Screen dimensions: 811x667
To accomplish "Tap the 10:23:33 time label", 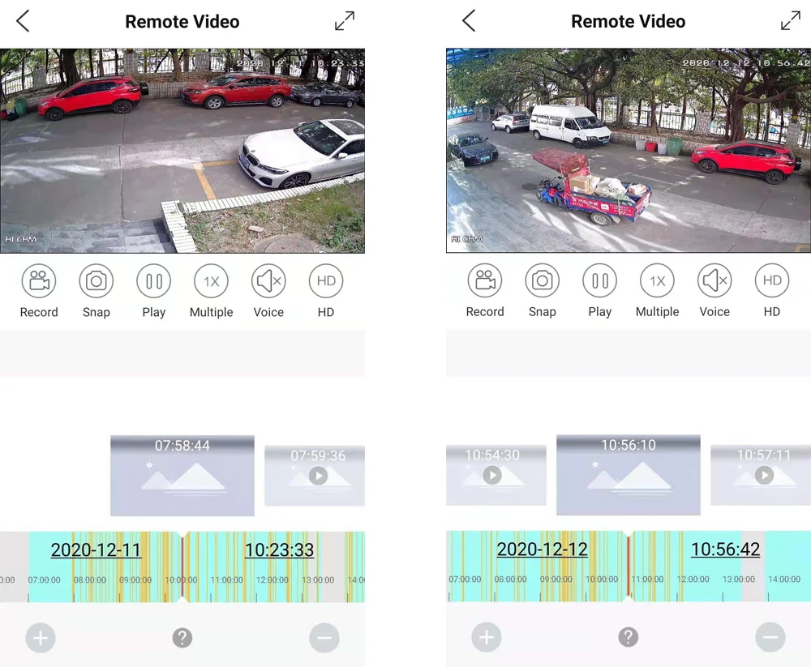I will [279, 549].
